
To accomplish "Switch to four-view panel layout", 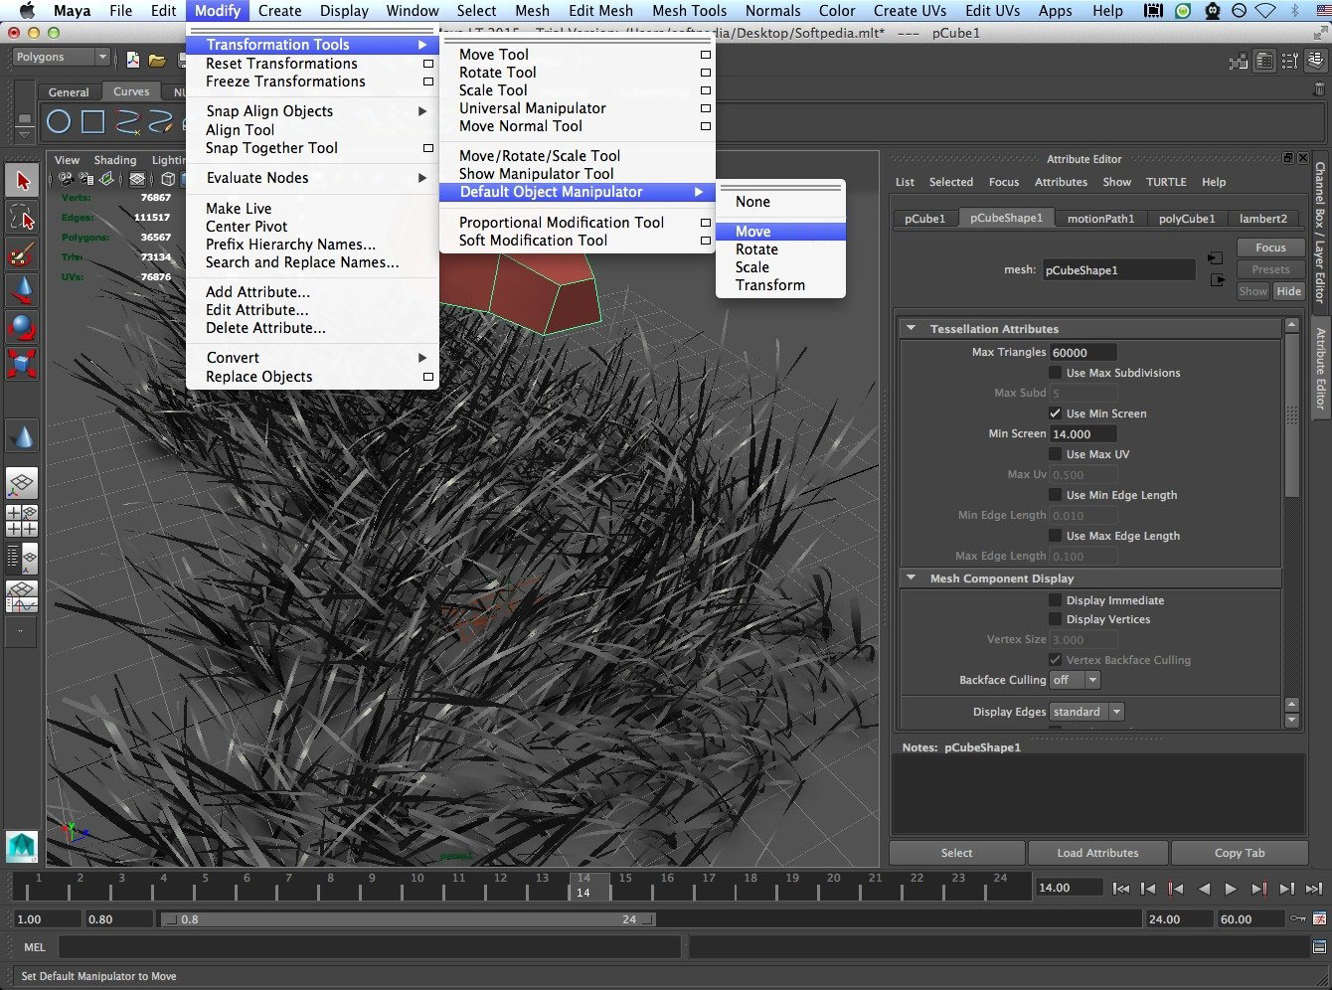I will (x=22, y=521).
